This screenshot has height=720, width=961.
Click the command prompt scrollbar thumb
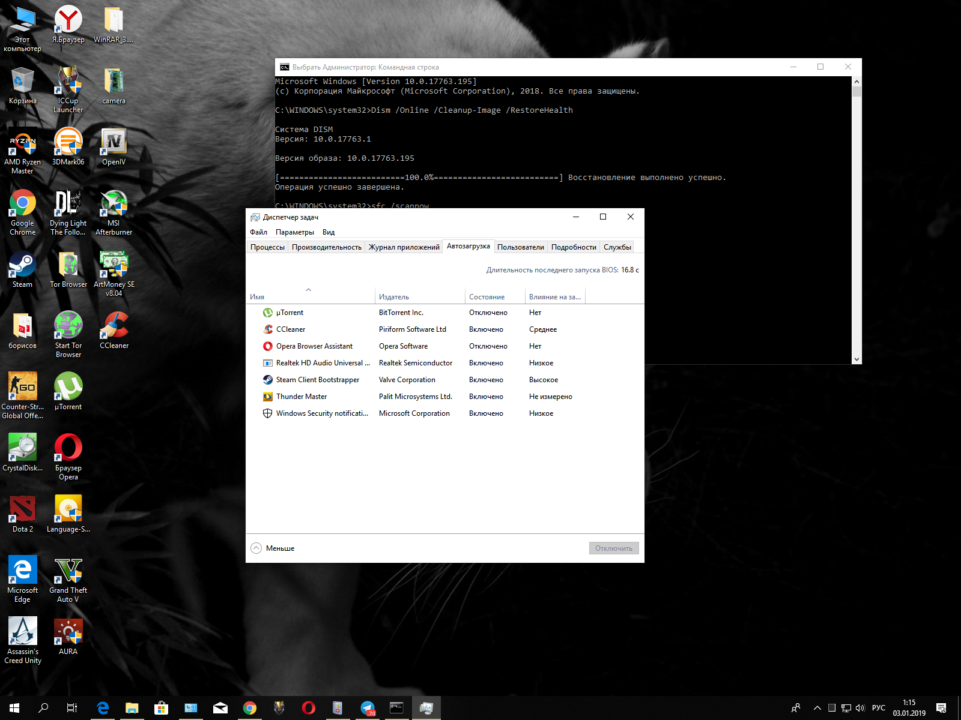pyautogui.click(x=857, y=91)
